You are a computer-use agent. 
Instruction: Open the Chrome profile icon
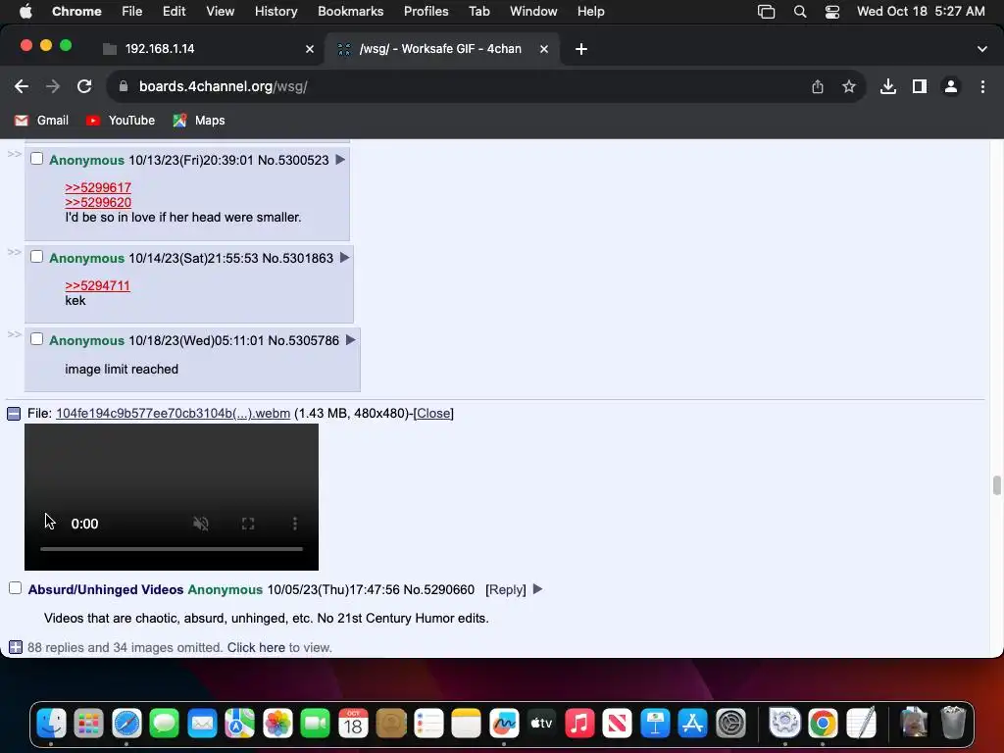click(951, 86)
